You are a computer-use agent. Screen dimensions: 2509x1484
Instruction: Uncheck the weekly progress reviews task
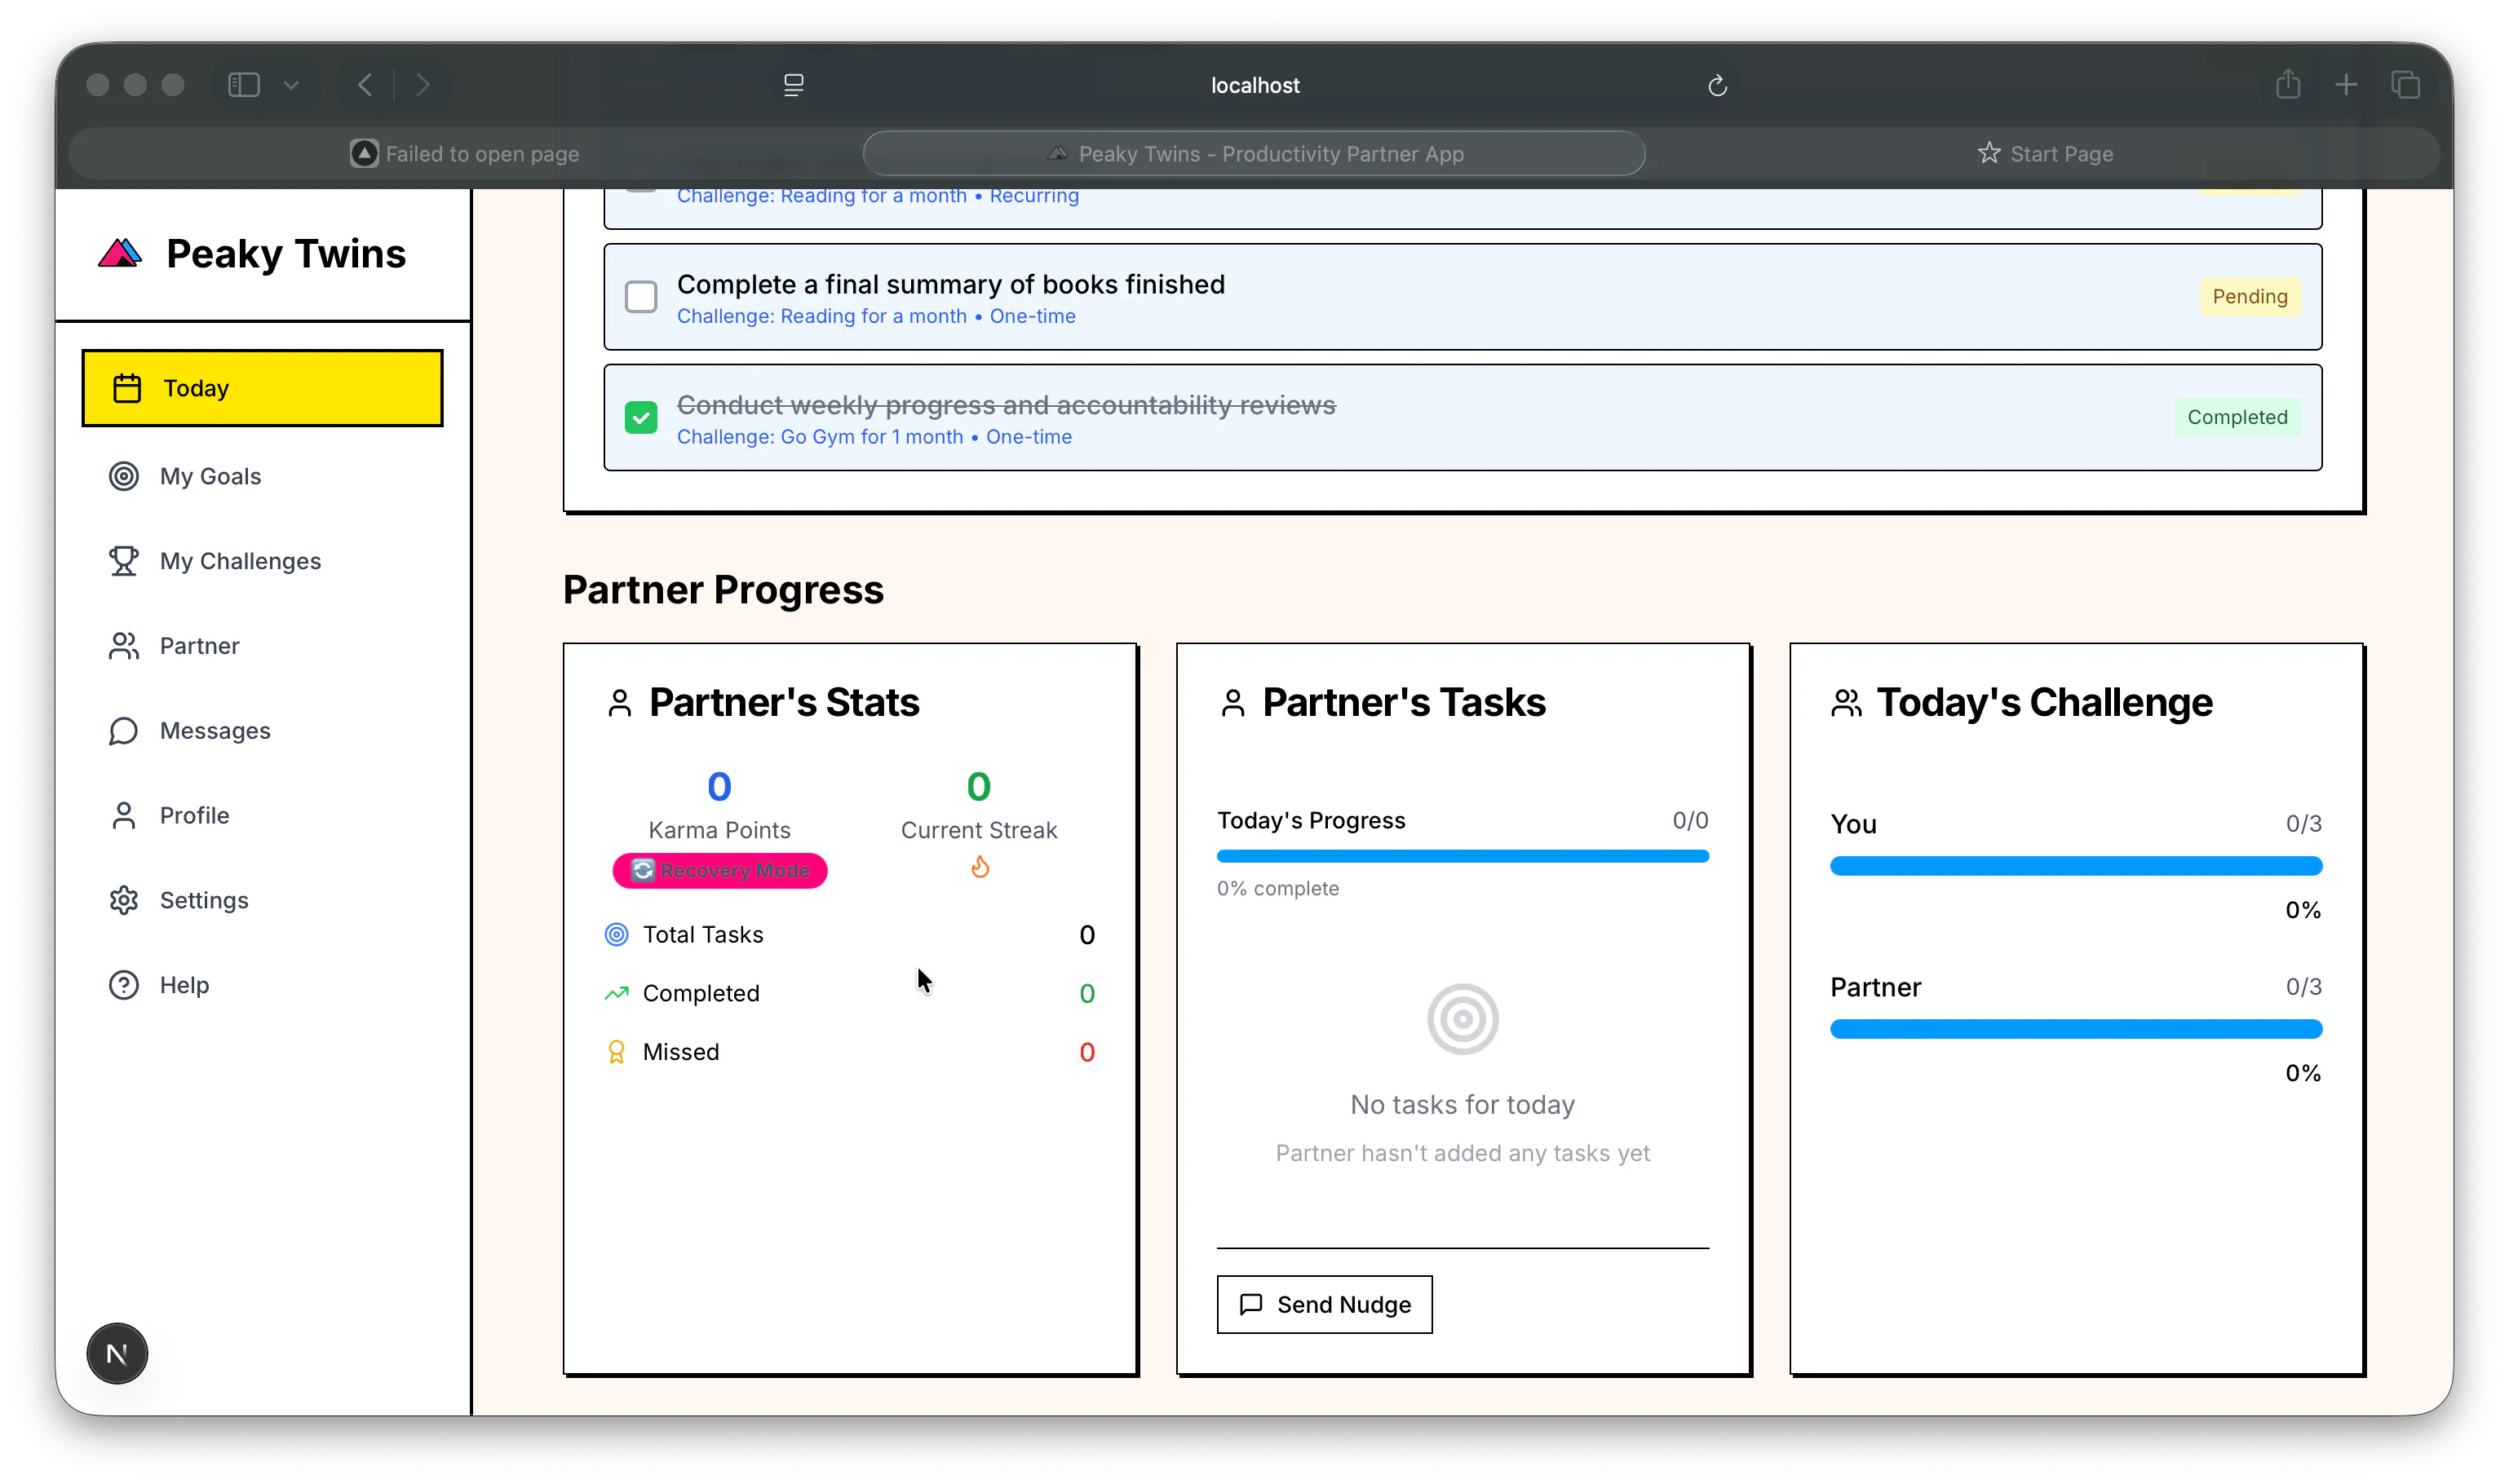[x=641, y=418]
